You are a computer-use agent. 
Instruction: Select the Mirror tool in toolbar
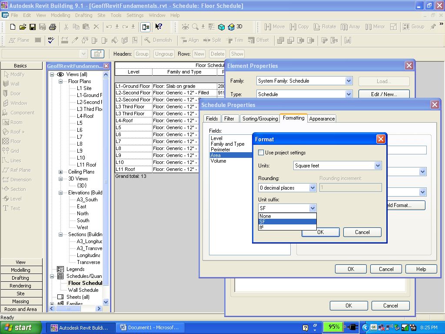(x=375, y=27)
